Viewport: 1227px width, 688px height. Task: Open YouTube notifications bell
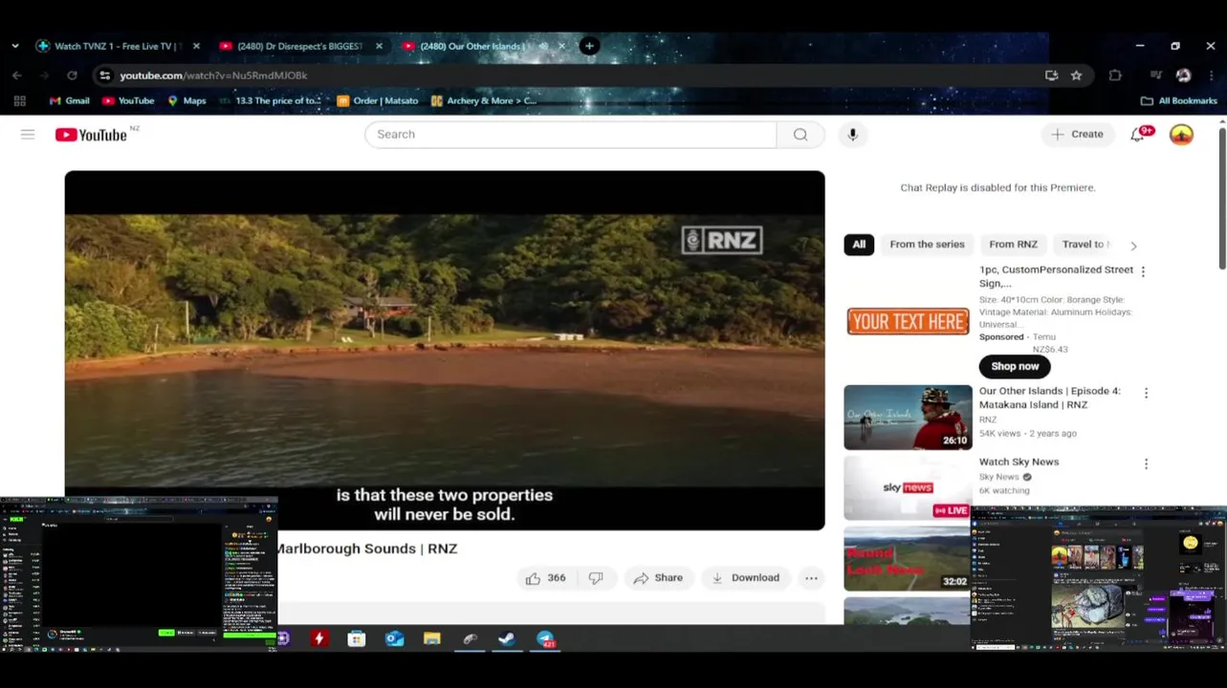click(1137, 135)
